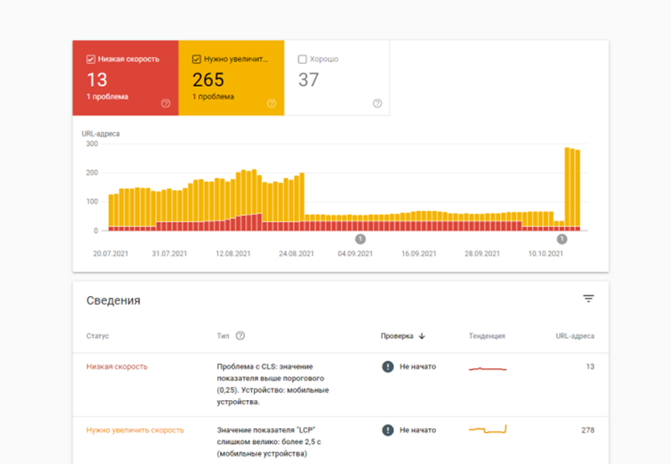
Task: Click sort arrow next to Проверка header
Action: pos(422,336)
